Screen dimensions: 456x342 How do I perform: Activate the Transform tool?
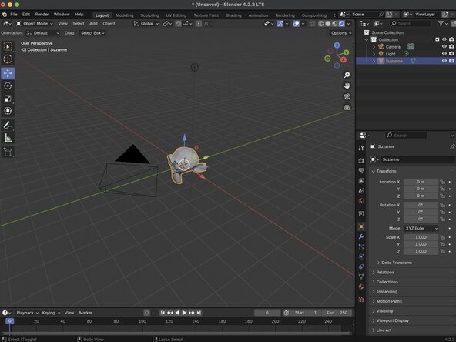point(8,111)
